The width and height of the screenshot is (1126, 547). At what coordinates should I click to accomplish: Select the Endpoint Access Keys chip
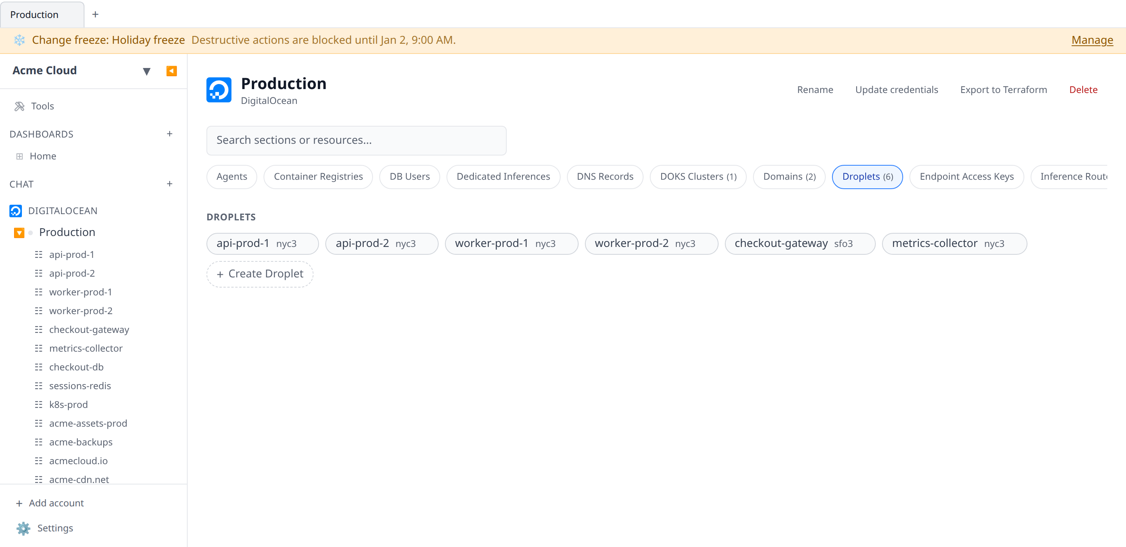[x=966, y=177]
